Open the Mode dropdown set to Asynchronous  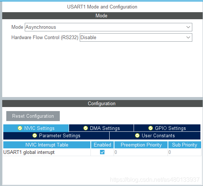[109, 27]
